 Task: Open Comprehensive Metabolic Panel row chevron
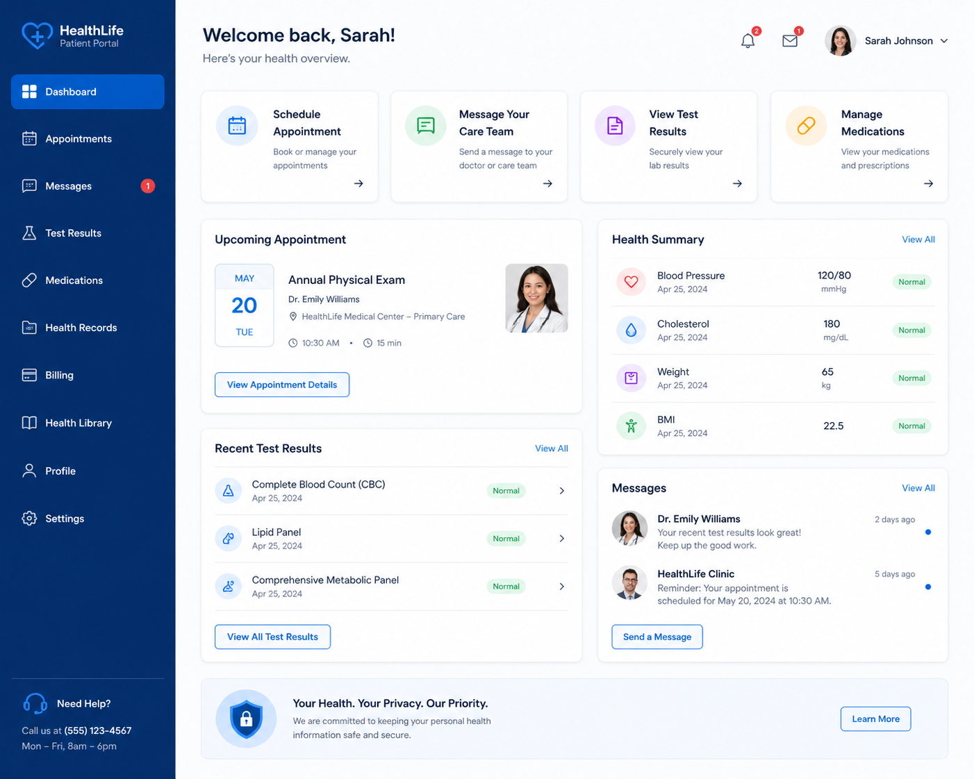tap(561, 586)
